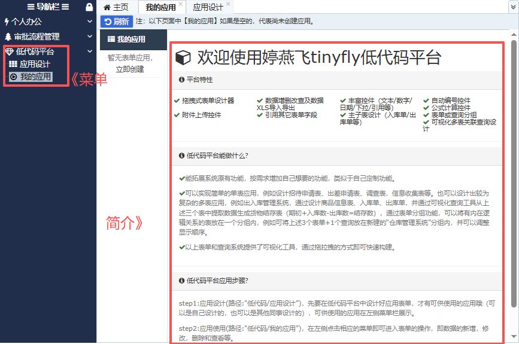519x344 pixels.
Task: Click 自动编号控件 feature text
Action: point(451,101)
